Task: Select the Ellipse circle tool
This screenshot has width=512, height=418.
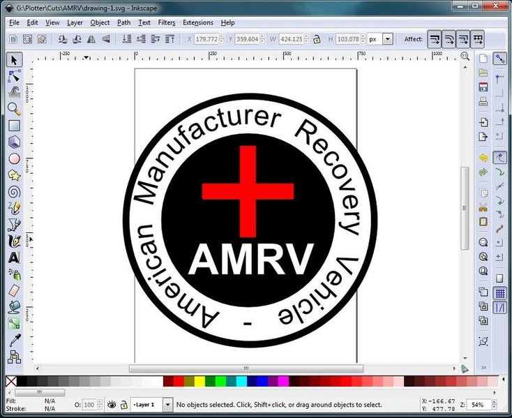Action: click(x=14, y=158)
